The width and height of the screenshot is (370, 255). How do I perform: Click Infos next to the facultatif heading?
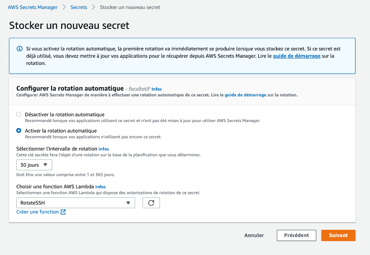pos(156,89)
